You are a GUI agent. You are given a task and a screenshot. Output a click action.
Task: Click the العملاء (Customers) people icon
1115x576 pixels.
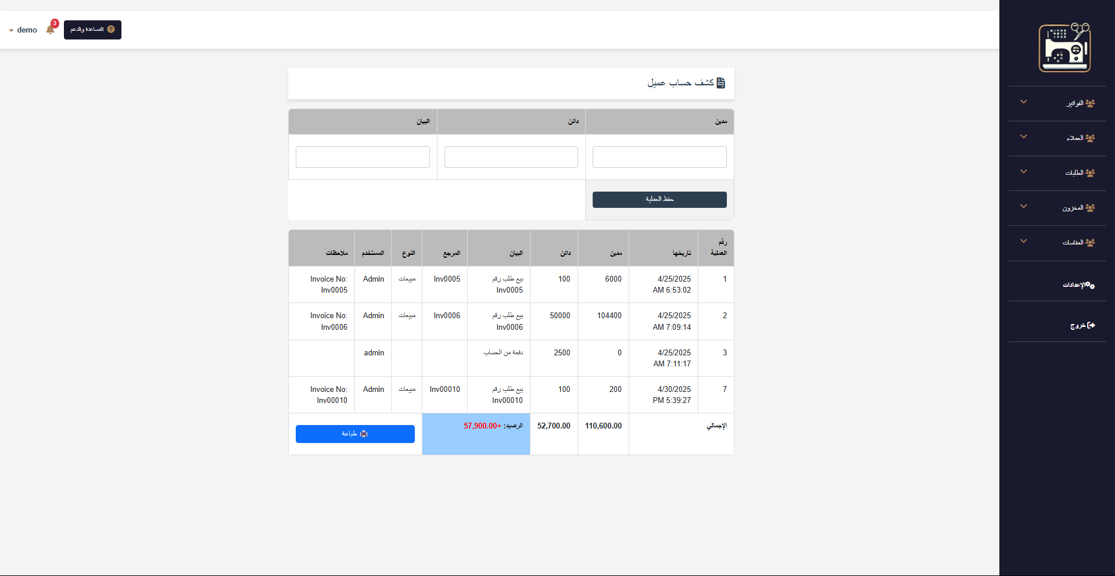point(1090,138)
